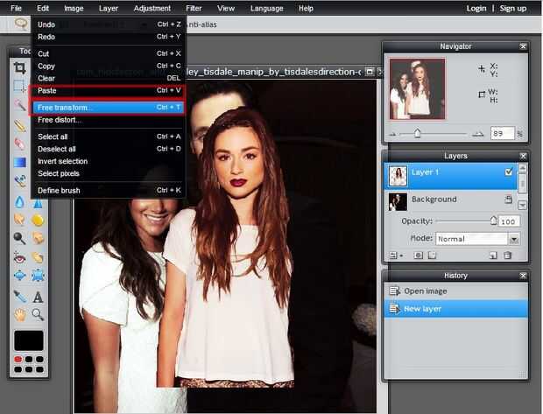Choose Free transform from Edit menu

[x=109, y=108]
